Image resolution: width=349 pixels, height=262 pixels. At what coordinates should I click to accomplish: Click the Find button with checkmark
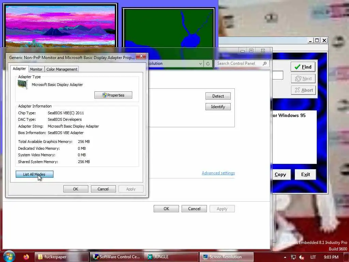pyautogui.click(x=303, y=67)
